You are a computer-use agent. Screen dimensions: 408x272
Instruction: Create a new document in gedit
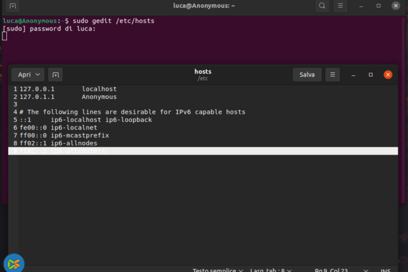55,75
